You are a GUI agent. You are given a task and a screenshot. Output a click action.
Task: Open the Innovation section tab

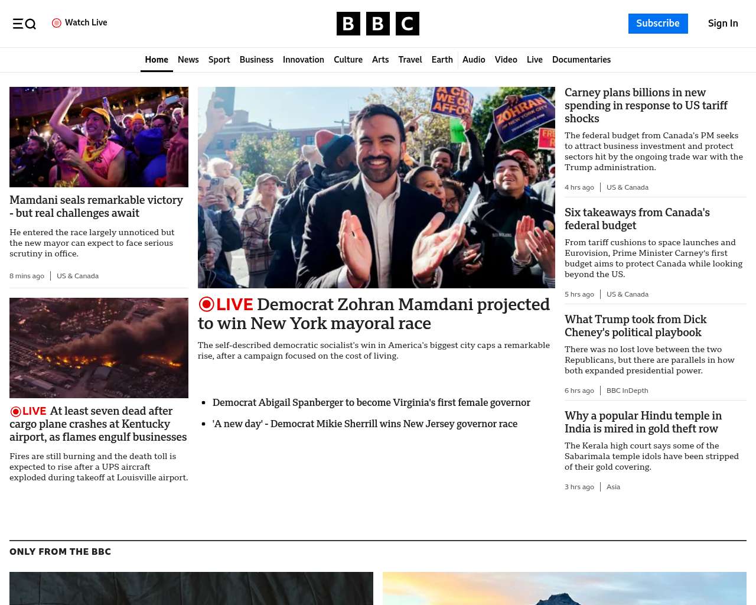303,60
